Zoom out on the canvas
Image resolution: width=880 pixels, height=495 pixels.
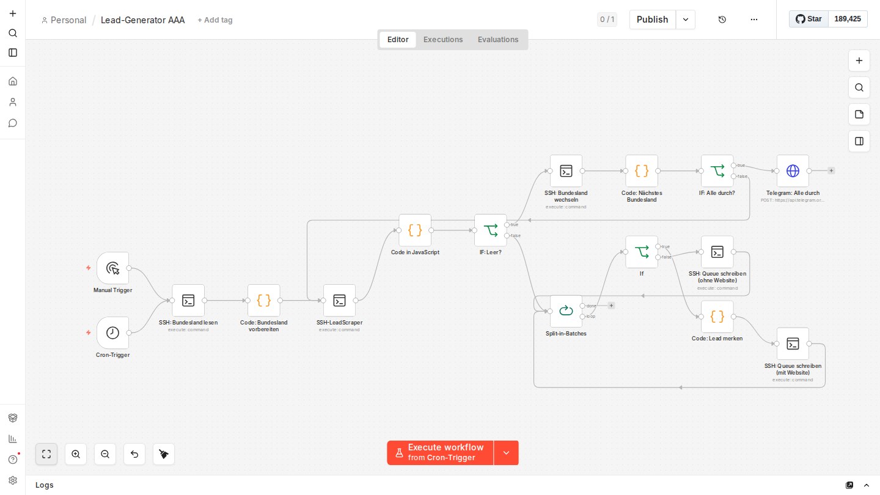pyautogui.click(x=105, y=454)
